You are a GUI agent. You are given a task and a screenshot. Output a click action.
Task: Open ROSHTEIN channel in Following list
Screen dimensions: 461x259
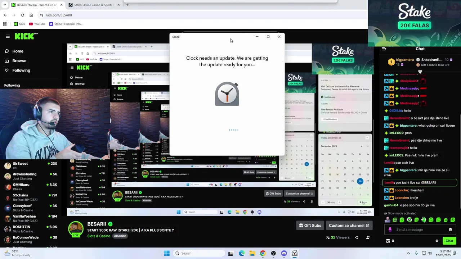click(x=31, y=229)
